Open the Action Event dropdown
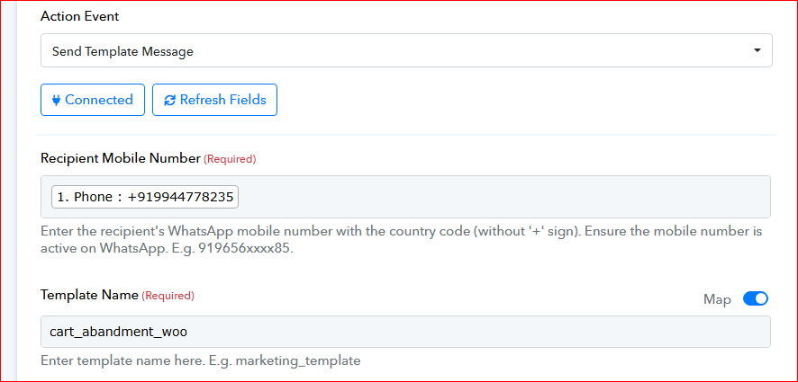Screen dimensions: 798x382 pos(405,51)
